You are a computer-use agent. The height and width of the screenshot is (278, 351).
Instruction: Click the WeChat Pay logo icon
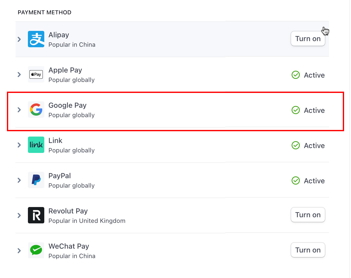click(36, 250)
